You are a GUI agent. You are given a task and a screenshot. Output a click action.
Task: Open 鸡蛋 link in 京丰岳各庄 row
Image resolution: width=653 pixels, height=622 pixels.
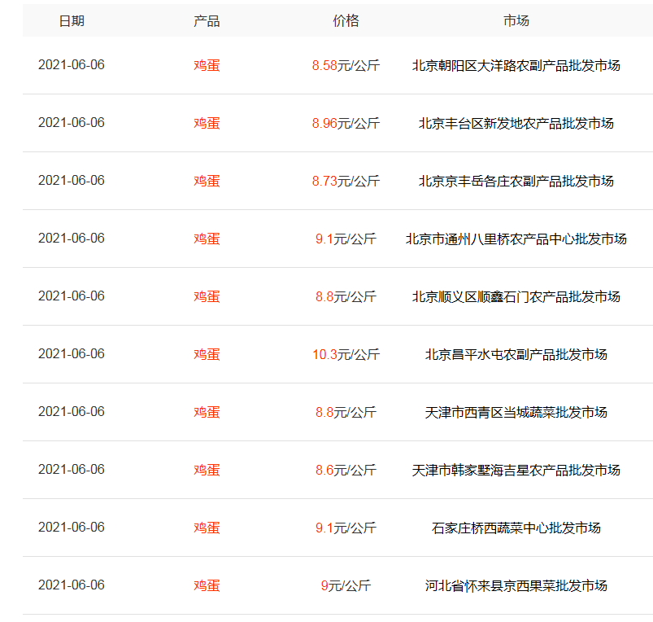coord(207,181)
